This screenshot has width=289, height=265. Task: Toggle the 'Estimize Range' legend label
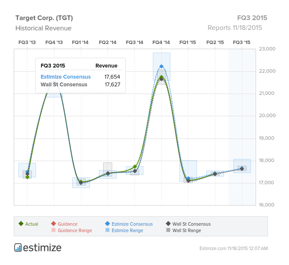coord(127,230)
